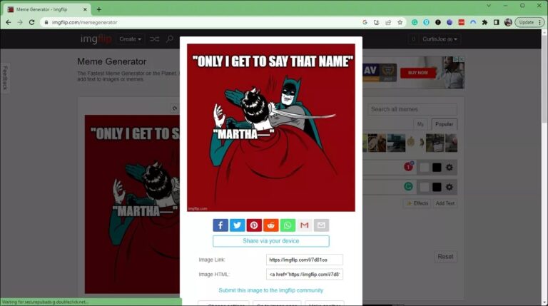Click the share page icon in address bar
548x306 pixels.
[x=388, y=22]
